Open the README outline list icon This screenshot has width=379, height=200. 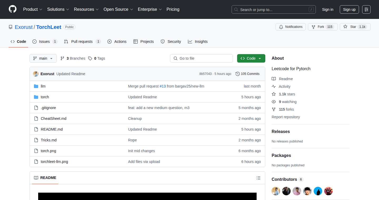click(258, 178)
